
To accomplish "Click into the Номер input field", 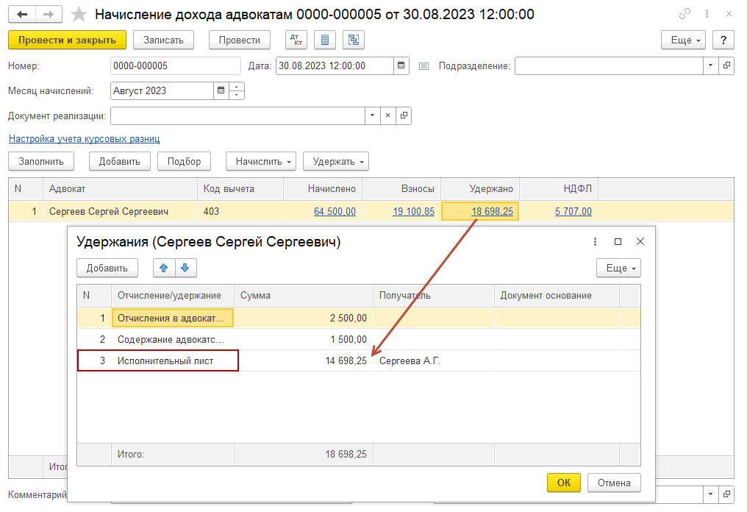I will (175, 65).
